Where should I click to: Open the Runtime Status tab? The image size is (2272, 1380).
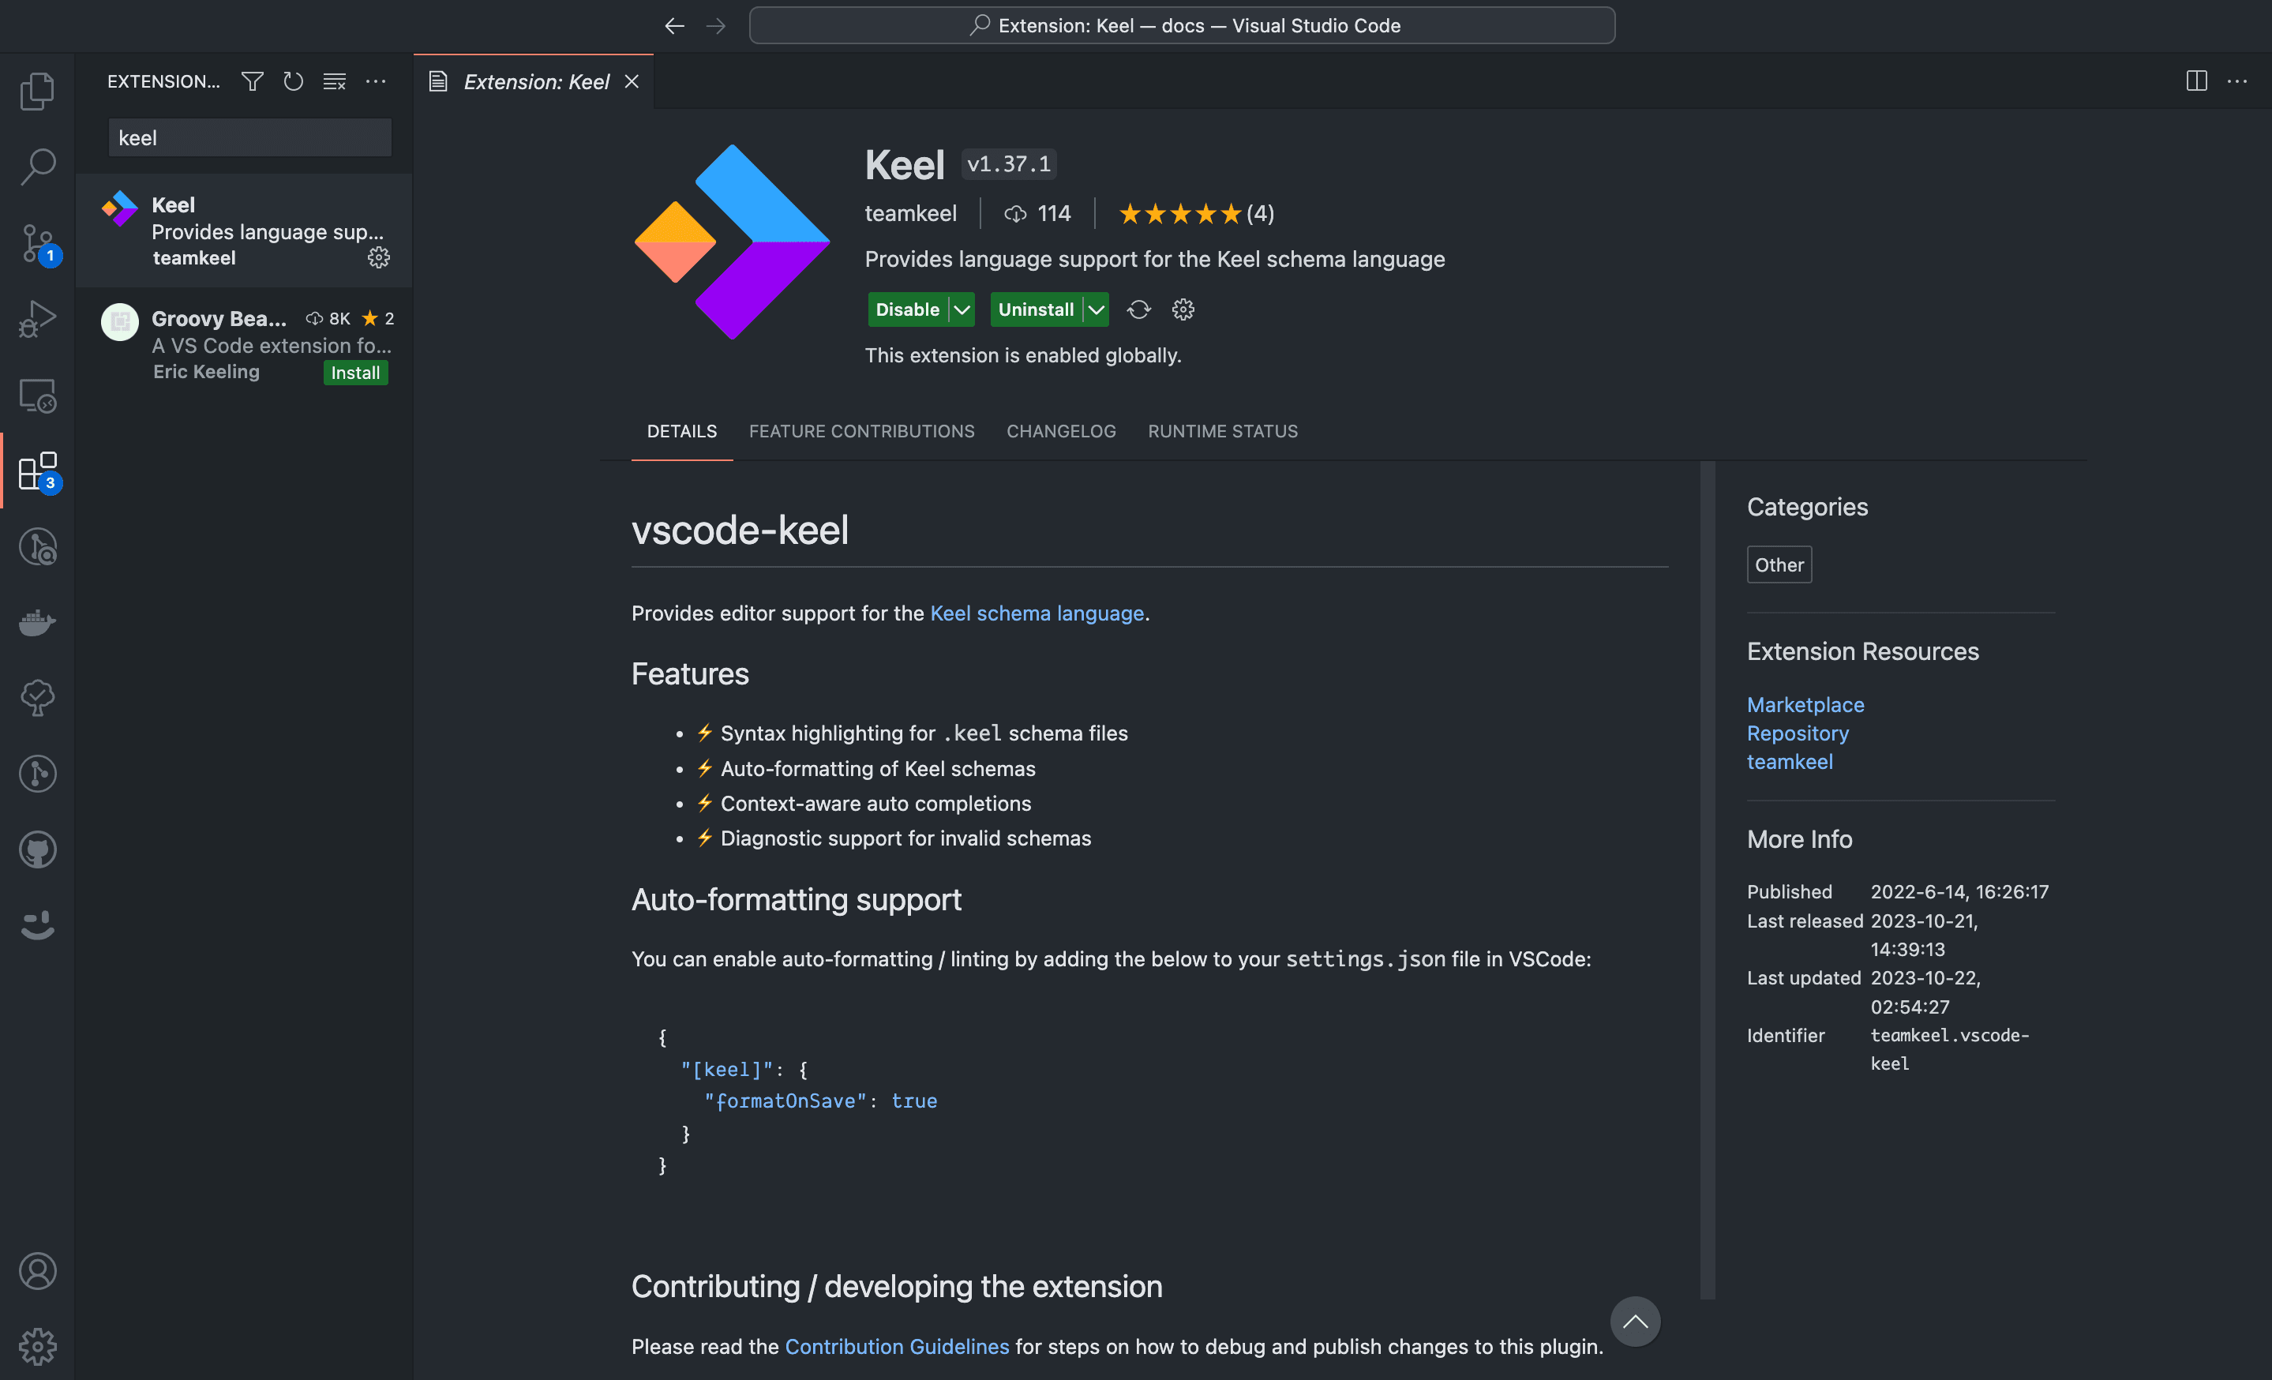1223,431
